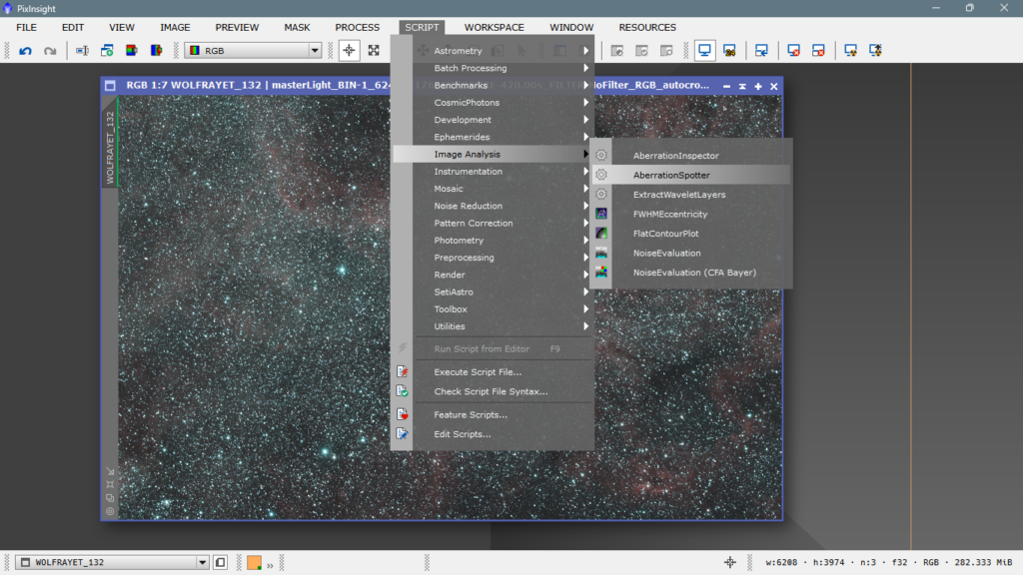Screen dimensions: 1023x575
Task: Click the gear icon beside AberrationSpotter
Action: (601, 175)
